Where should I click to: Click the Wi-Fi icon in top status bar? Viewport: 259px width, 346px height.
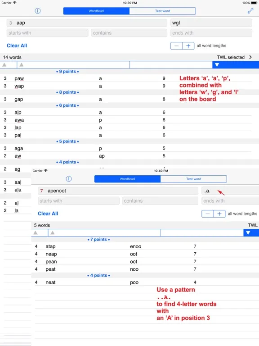pyautogui.click(x=14, y=3)
